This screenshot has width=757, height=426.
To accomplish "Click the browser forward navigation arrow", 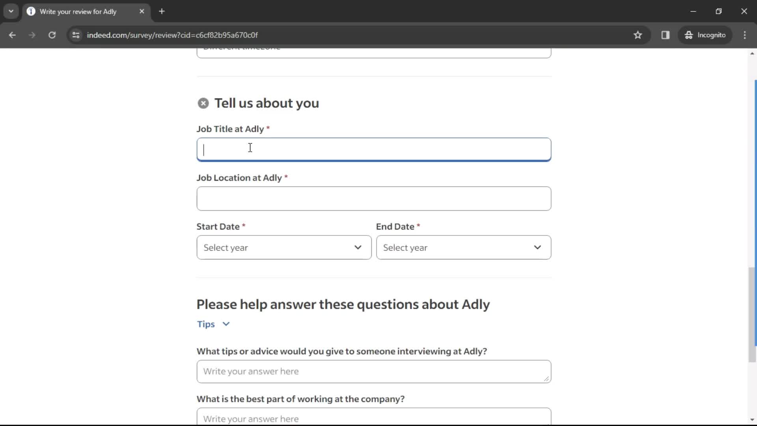I will (x=32, y=35).
